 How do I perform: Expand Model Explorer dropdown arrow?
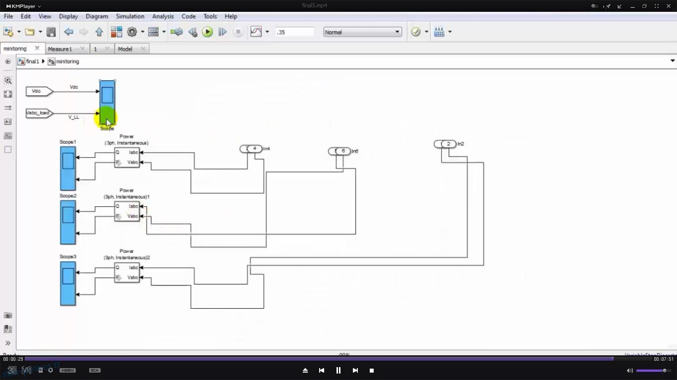[164, 32]
